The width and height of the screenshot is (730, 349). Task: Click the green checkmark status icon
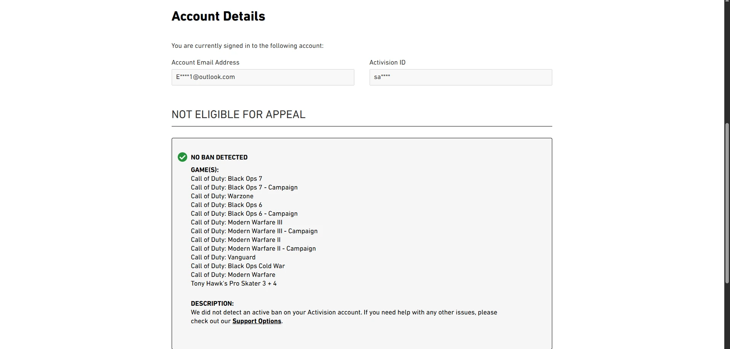coord(182,157)
